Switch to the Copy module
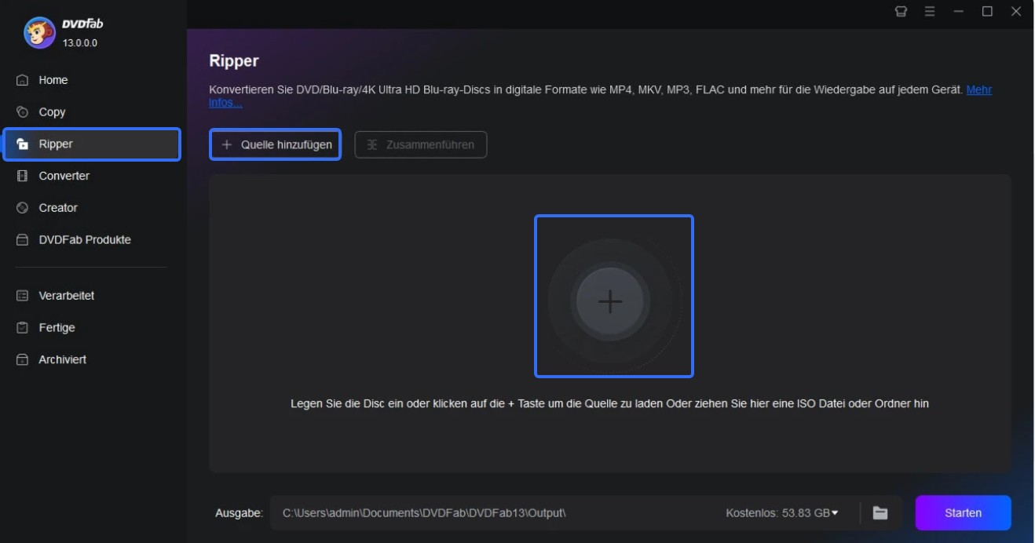 (93, 112)
